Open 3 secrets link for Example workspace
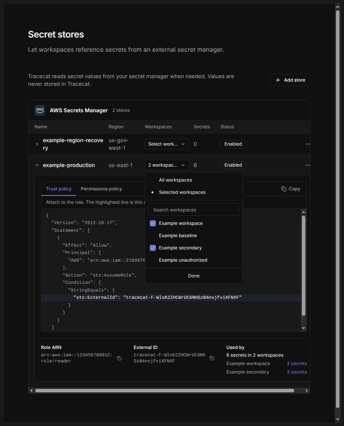344x426 pixels. point(296,364)
